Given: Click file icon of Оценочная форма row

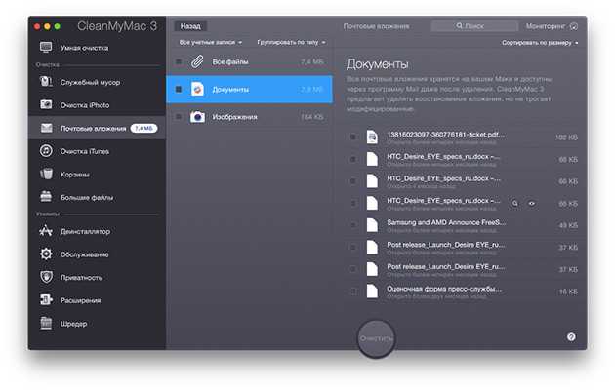Looking at the screenshot, I should point(372,292).
